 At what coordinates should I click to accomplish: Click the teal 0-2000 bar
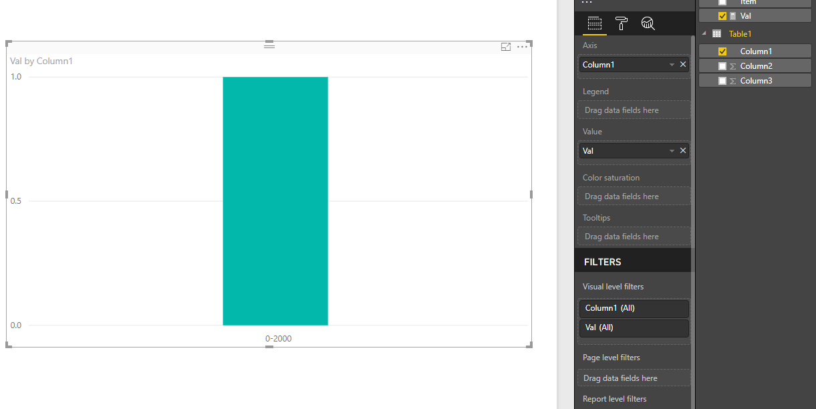tap(275, 201)
